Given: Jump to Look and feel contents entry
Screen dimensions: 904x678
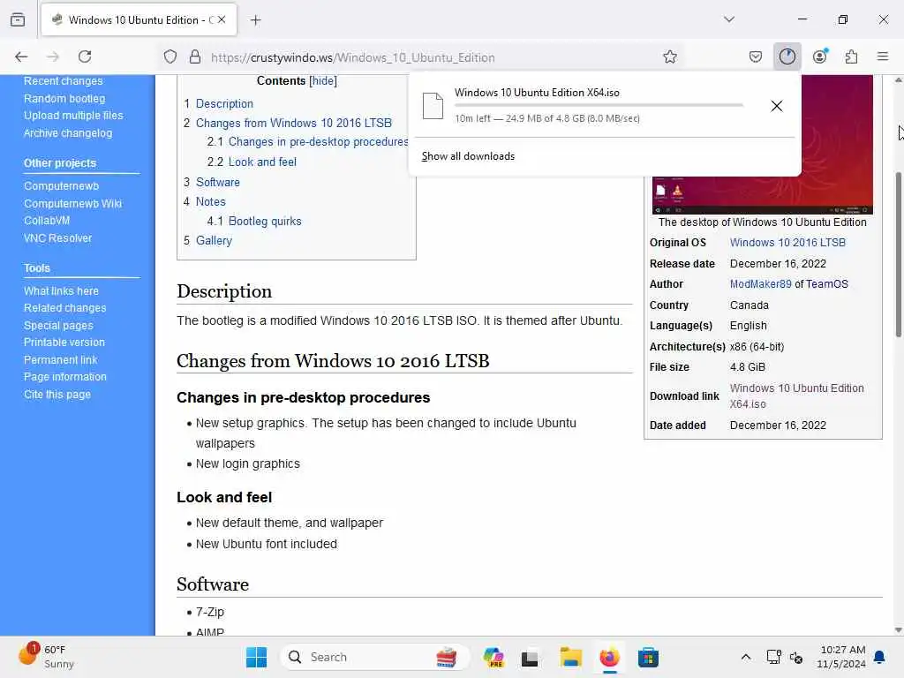Looking at the screenshot, I should pos(262,162).
